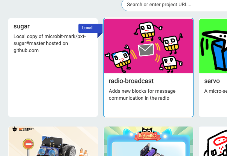The width and height of the screenshot is (227, 156).
Task: Click the servo card title
Action: (x=212, y=81)
